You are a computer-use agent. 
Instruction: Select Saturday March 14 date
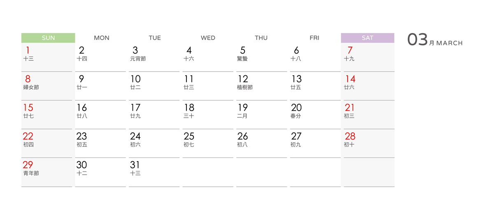369,86
